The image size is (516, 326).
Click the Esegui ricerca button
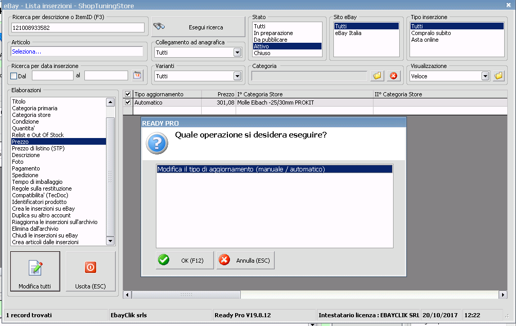199,27
